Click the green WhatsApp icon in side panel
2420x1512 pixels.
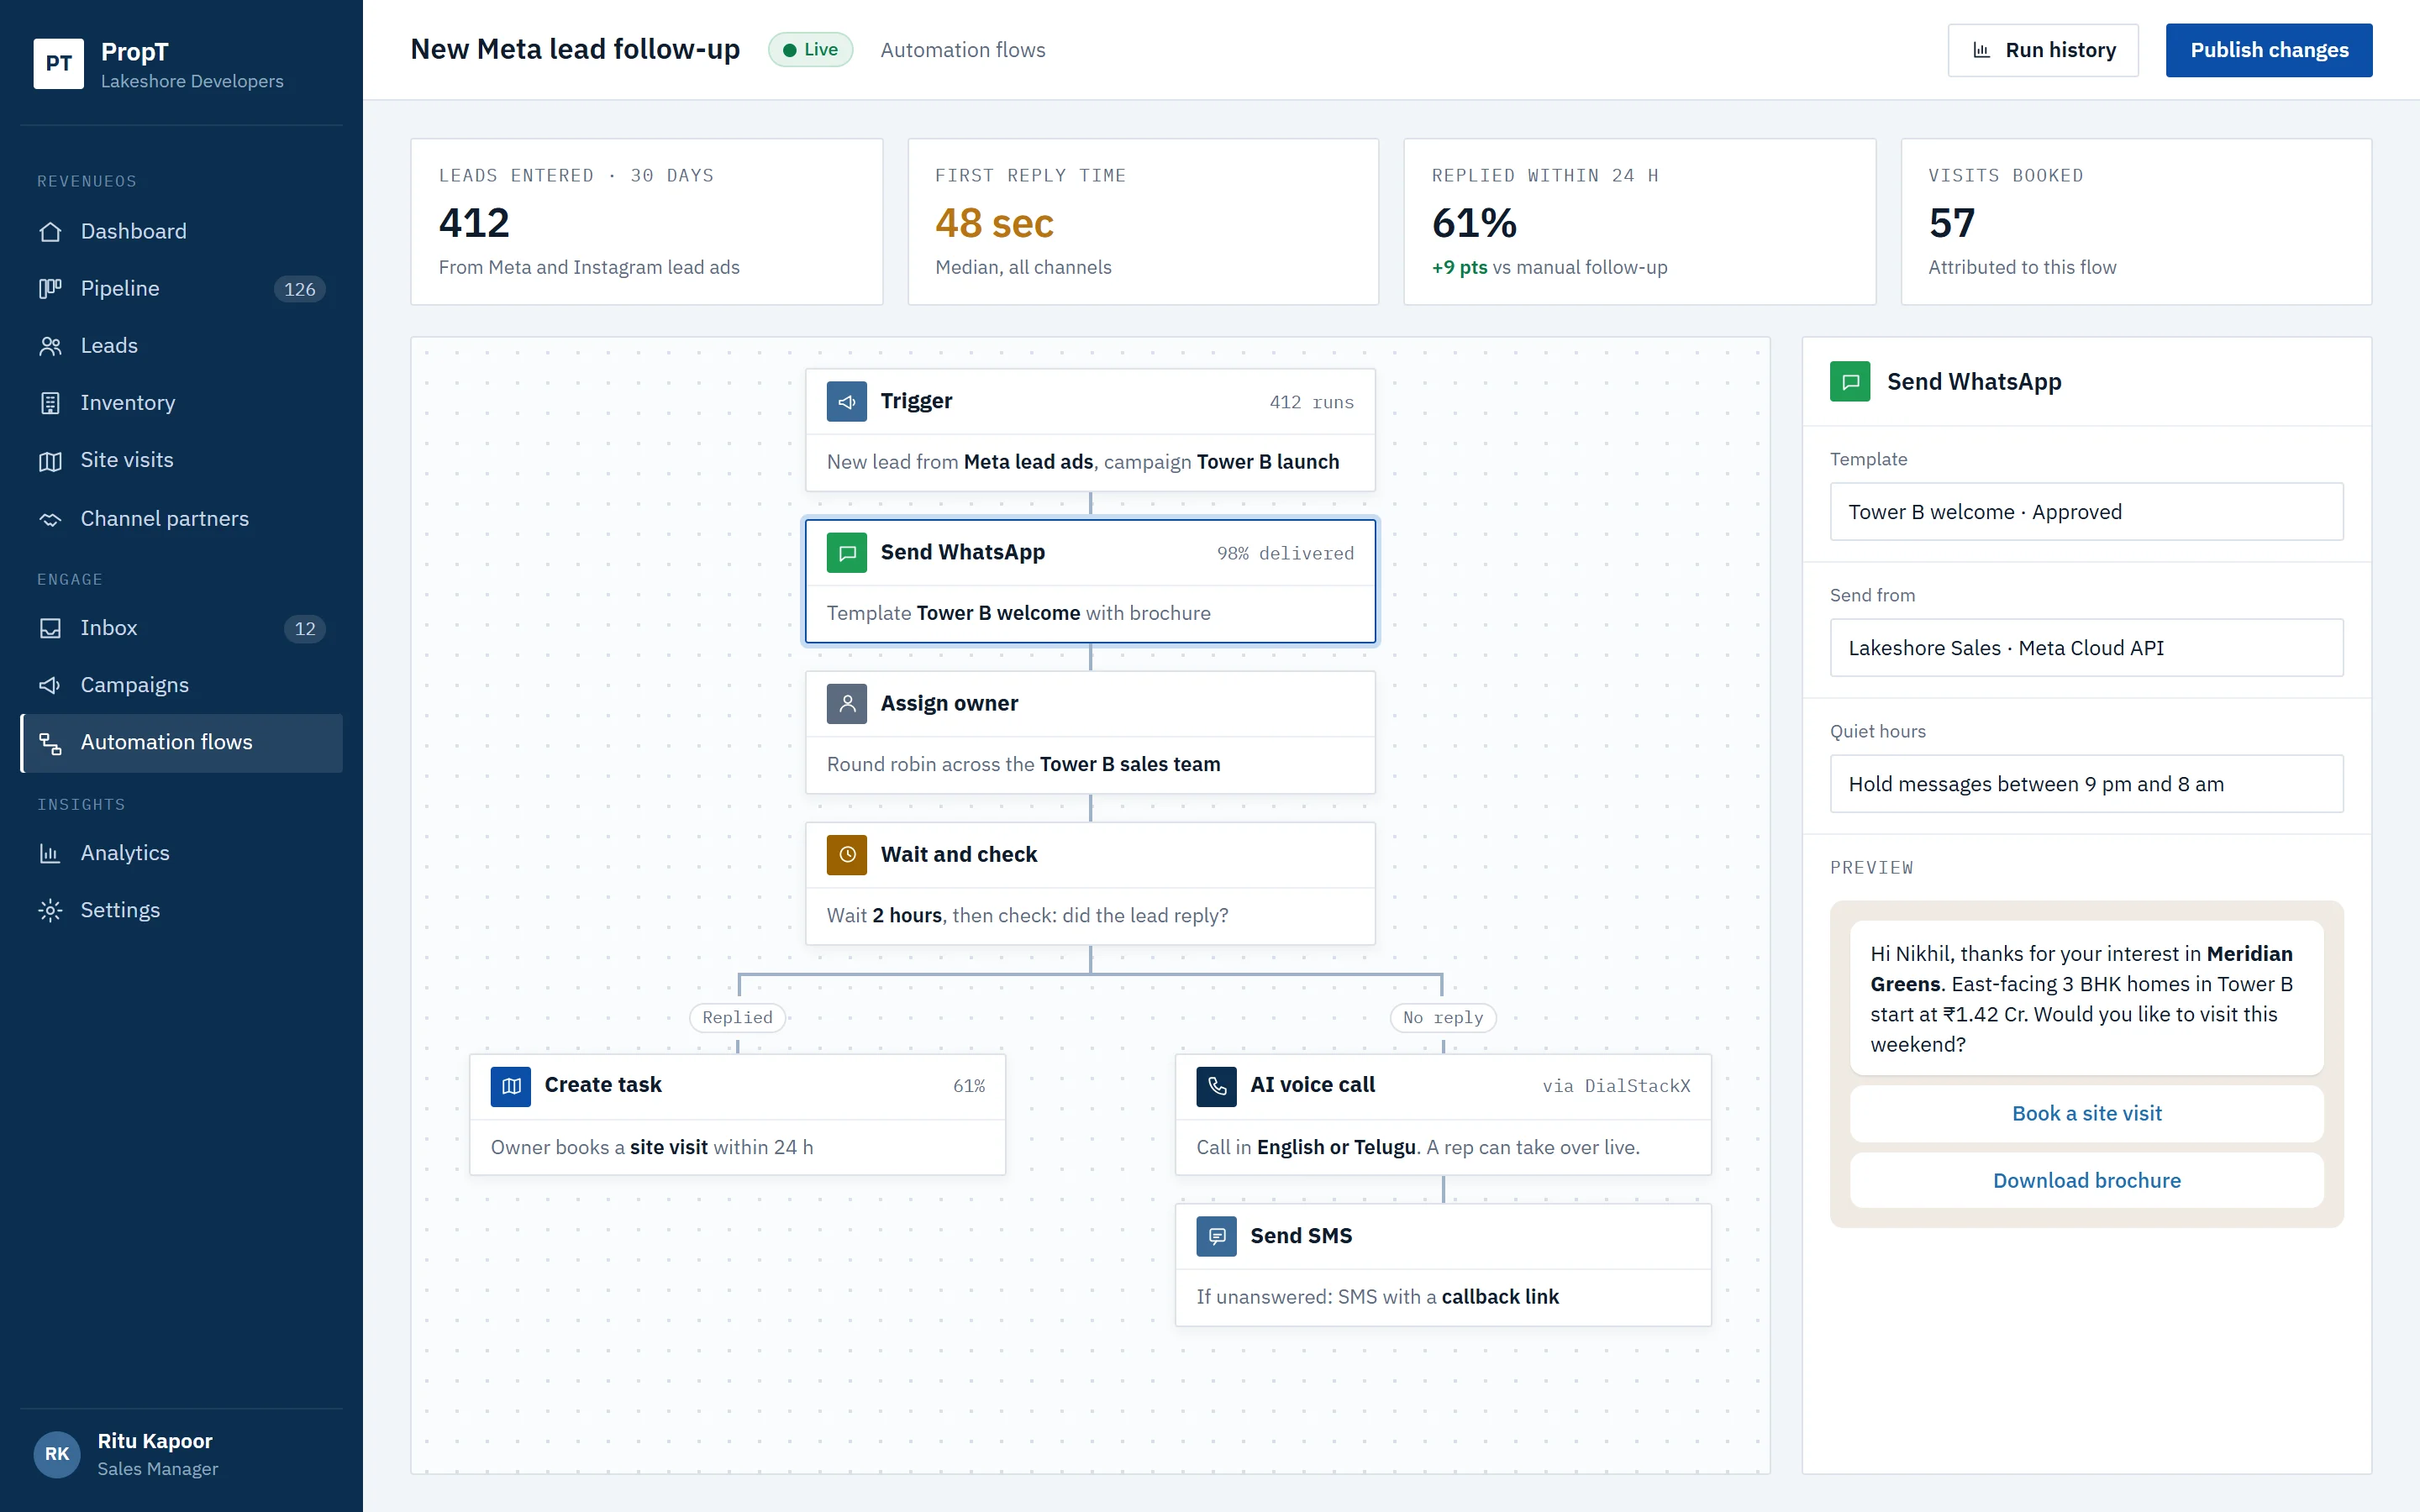coord(1849,381)
